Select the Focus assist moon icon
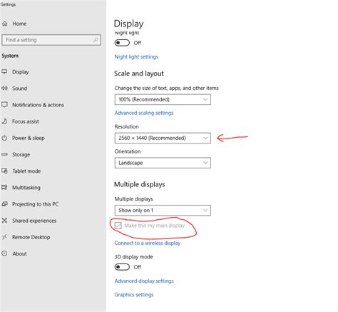Image resolution: width=338 pixels, height=312 pixels. click(4, 121)
